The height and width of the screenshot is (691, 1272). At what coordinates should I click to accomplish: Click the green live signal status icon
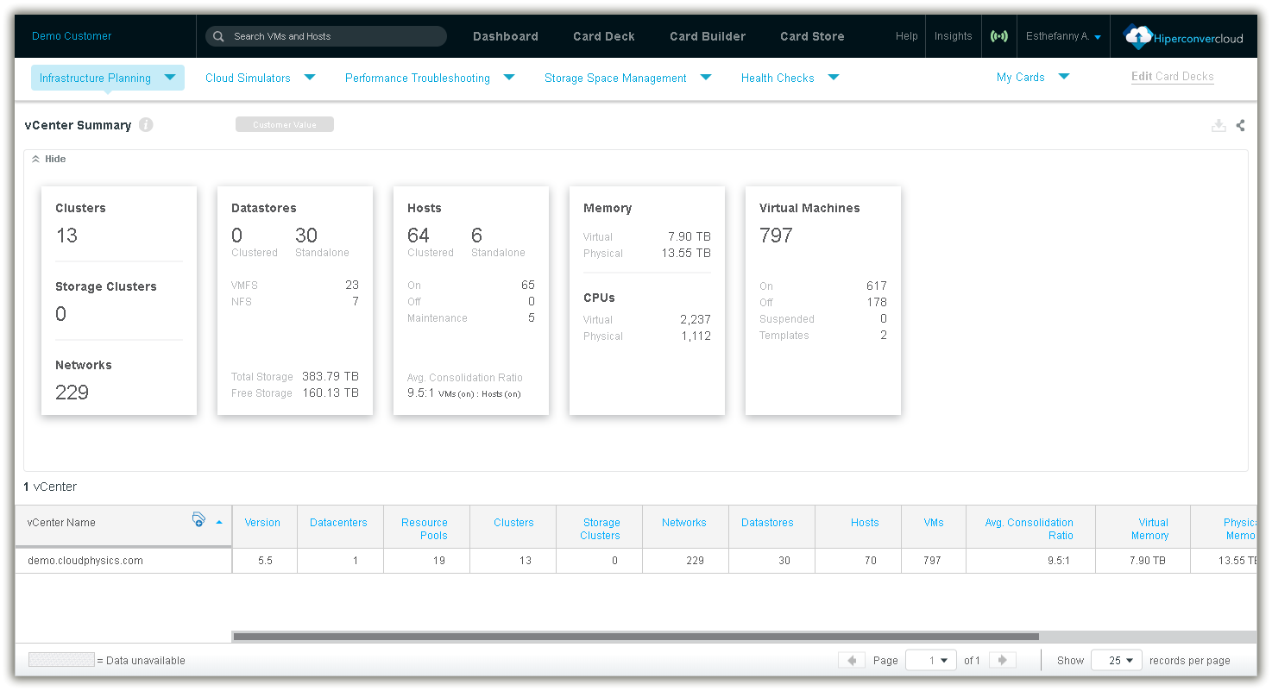coord(998,36)
